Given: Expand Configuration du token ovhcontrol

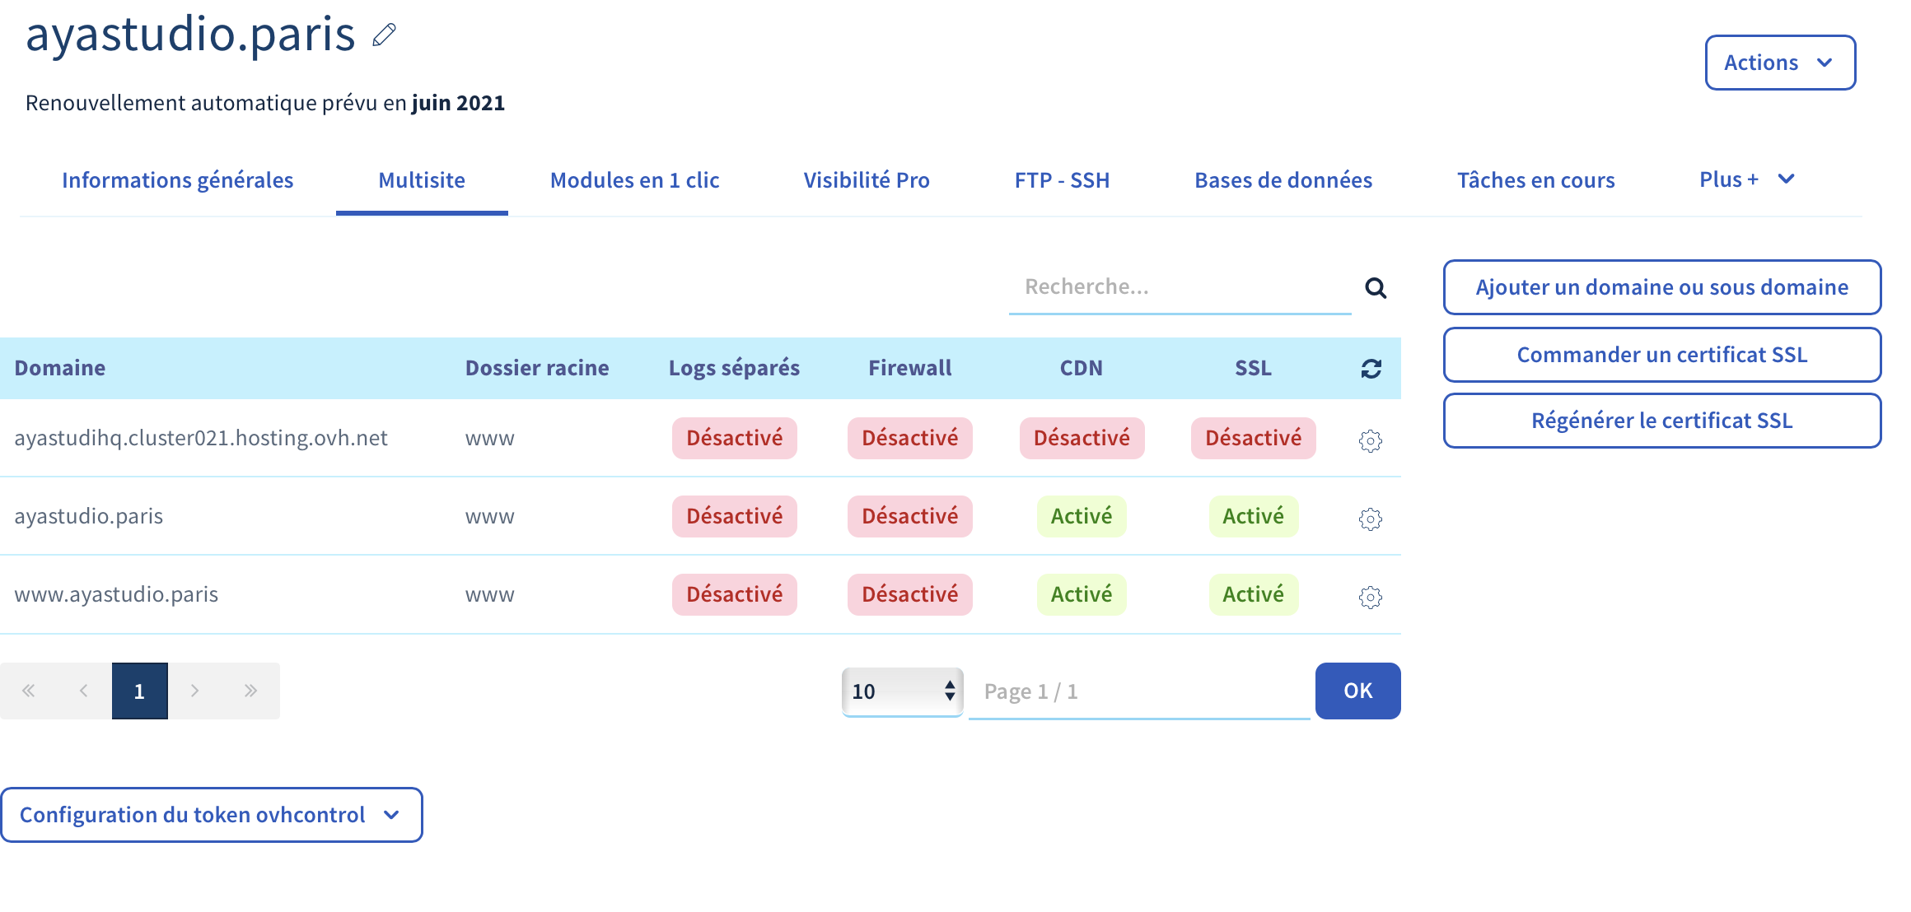Looking at the screenshot, I should (211, 815).
